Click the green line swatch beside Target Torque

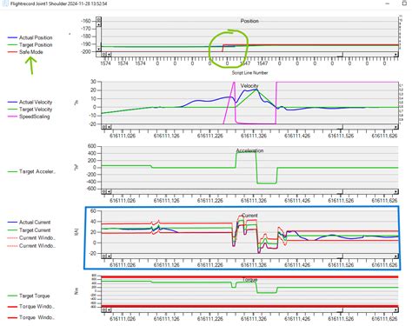coord(12,296)
